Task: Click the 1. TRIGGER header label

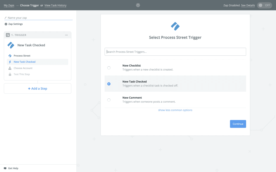Action: pos(19,35)
